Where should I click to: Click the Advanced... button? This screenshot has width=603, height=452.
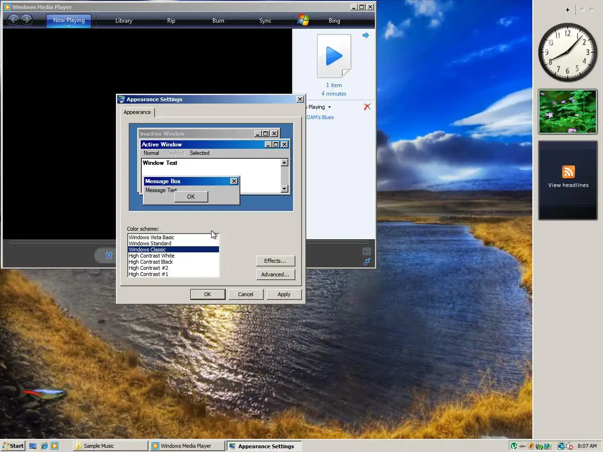click(275, 274)
